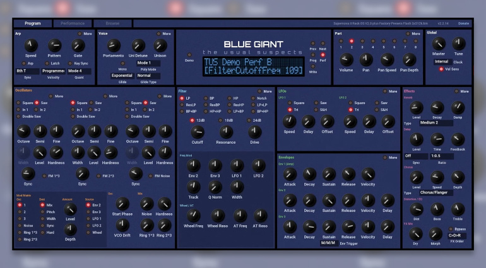Click the Env 1 Attack knob
Screen dimensions: 486x268
tap(290, 175)
